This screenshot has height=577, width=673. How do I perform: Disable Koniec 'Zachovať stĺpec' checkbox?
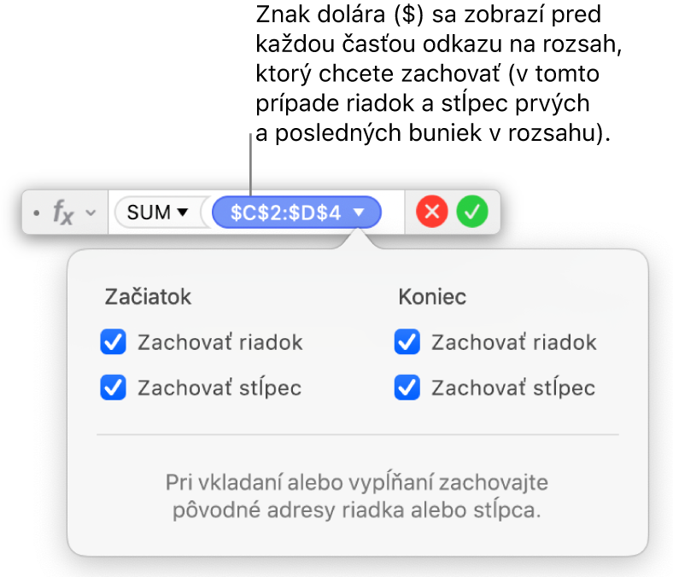pos(407,388)
